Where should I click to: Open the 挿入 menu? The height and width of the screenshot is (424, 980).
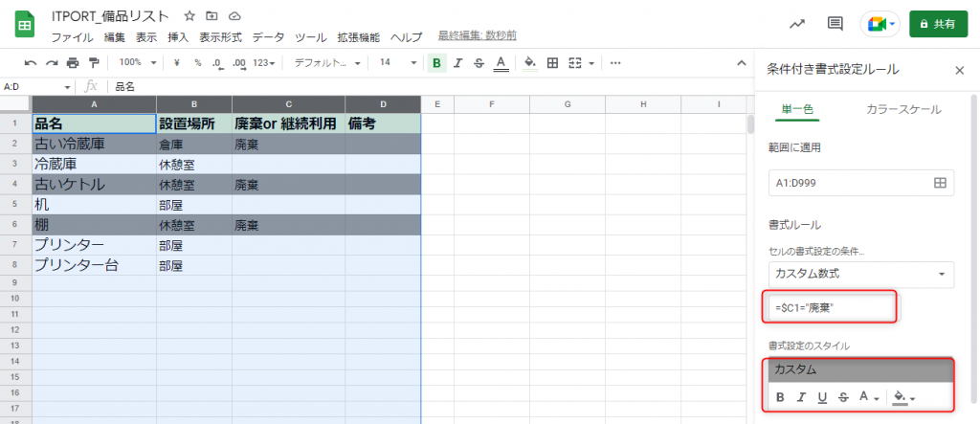pyautogui.click(x=178, y=37)
